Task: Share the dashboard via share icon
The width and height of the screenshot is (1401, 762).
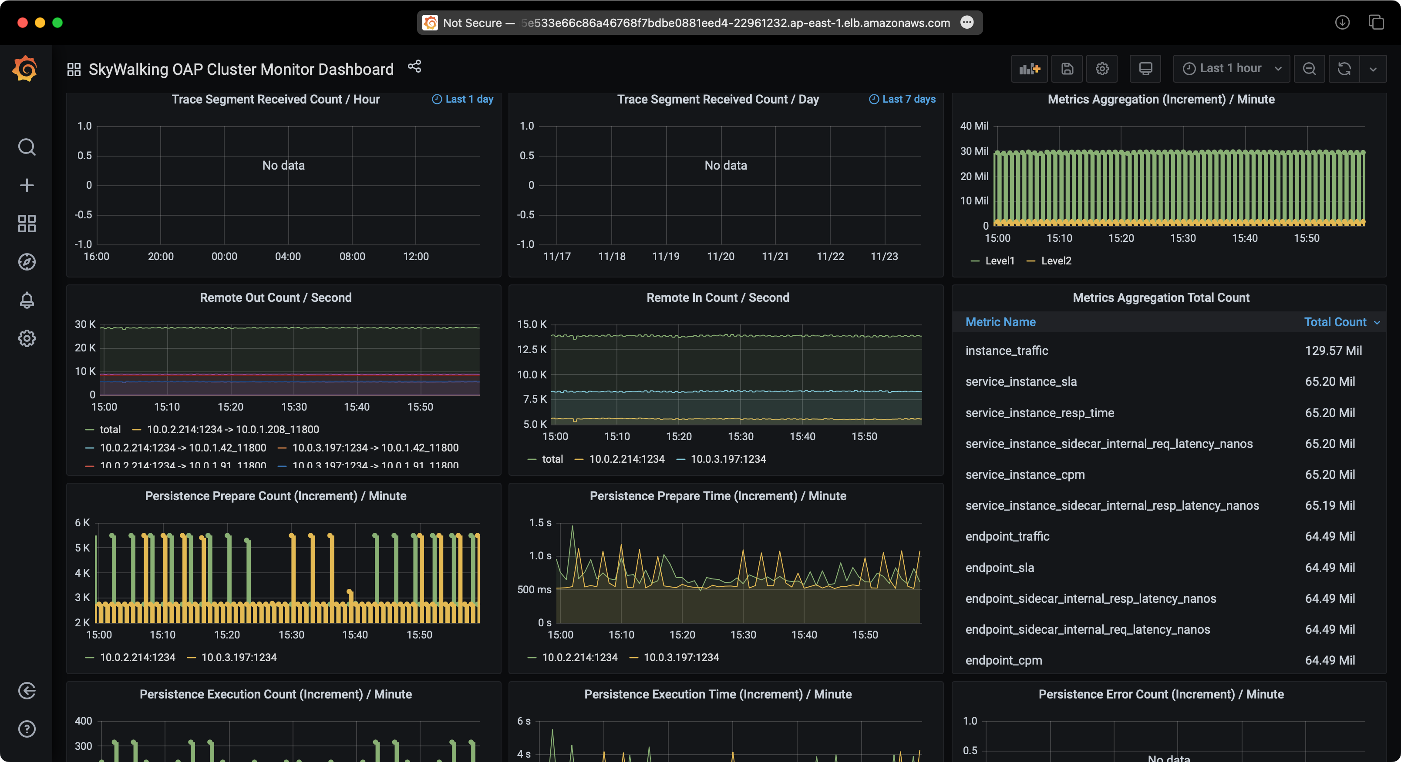Action: (414, 67)
